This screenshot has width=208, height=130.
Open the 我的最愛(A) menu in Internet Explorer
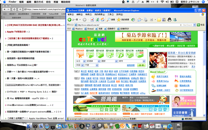coord(100,15)
